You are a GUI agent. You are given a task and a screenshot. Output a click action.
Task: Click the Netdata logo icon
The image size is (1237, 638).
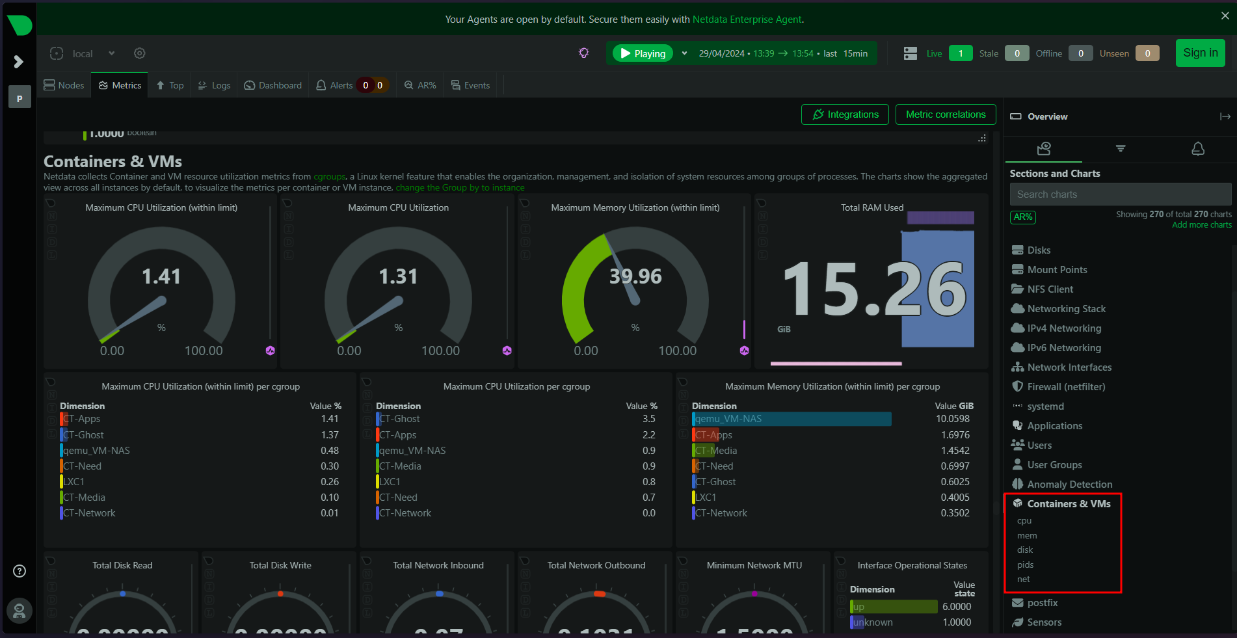click(x=19, y=25)
